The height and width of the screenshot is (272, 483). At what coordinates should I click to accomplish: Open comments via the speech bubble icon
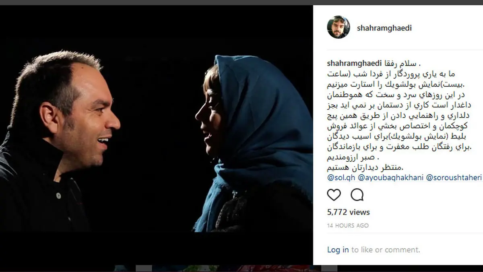point(357,195)
